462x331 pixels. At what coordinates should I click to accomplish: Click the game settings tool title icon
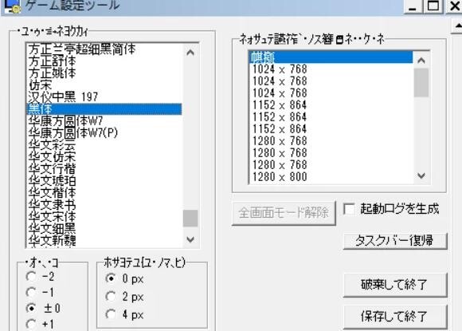click(x=12, y=6)
